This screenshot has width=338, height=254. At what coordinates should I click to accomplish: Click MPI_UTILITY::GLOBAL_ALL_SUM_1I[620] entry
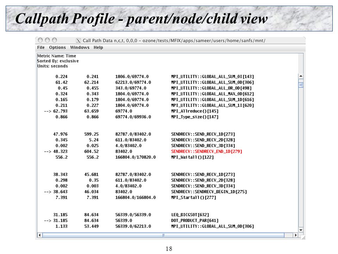tap(212, 105)
